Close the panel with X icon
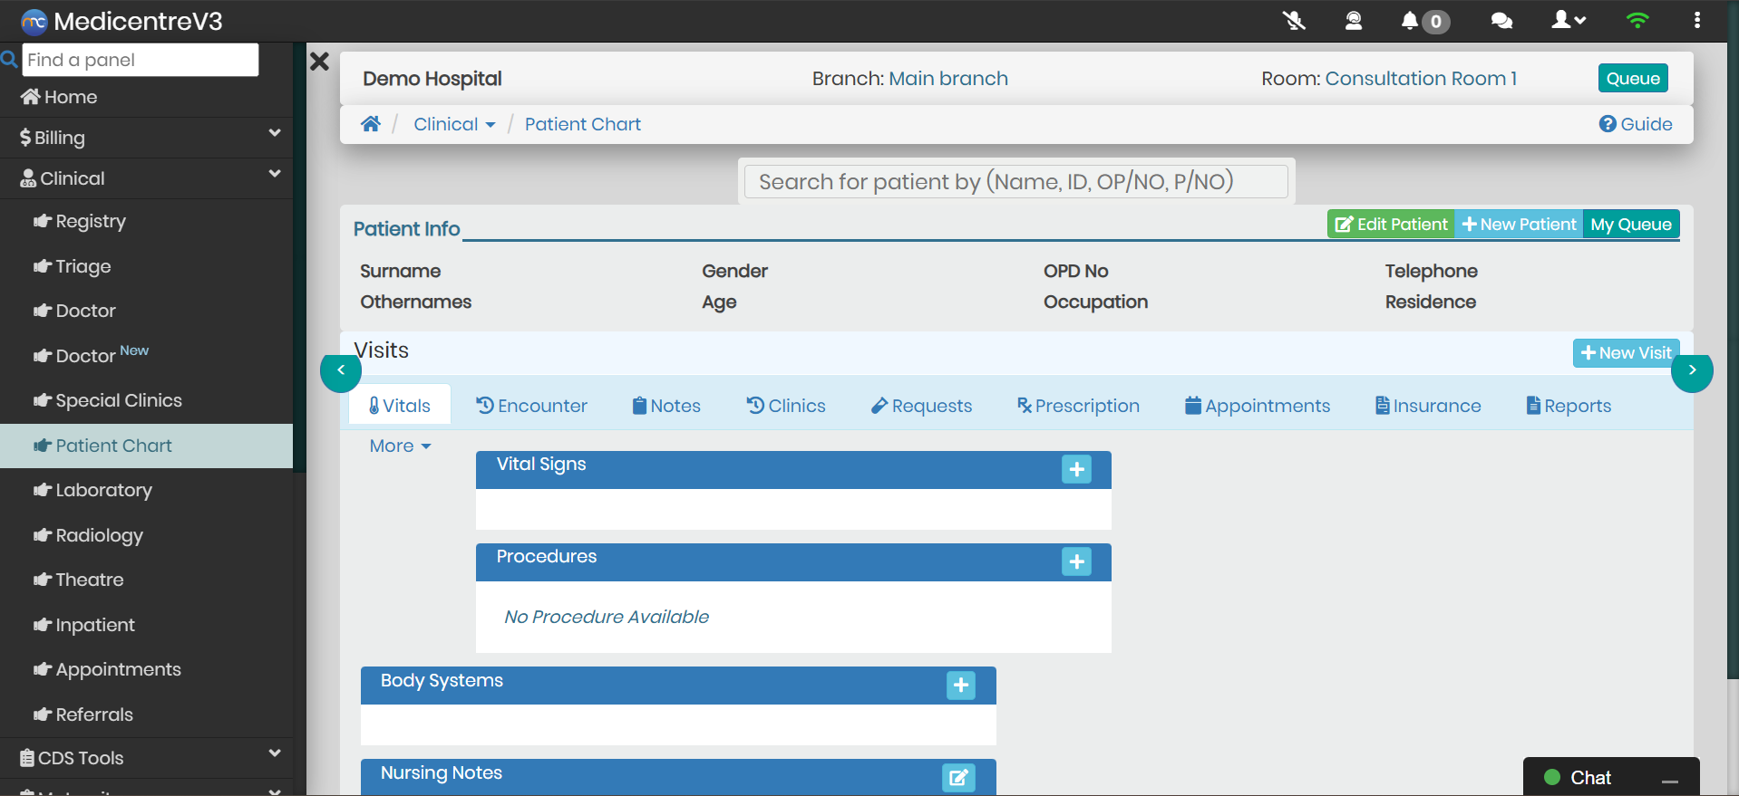Image resolution: width=1739 pixels, height=796 pixels. (x=319, y=62)
